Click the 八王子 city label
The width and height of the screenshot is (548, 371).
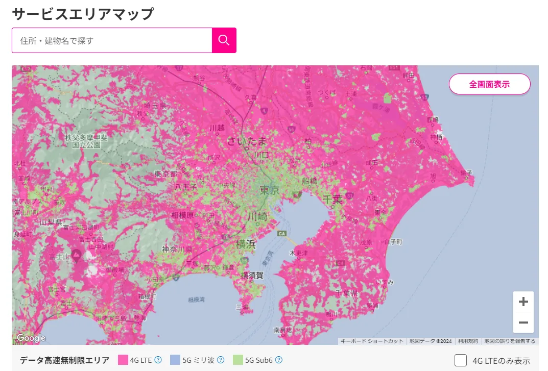tap(186, 187)
